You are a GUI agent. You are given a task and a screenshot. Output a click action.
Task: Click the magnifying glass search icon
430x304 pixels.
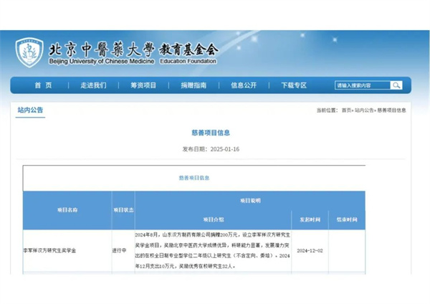[x=396, y=85]
